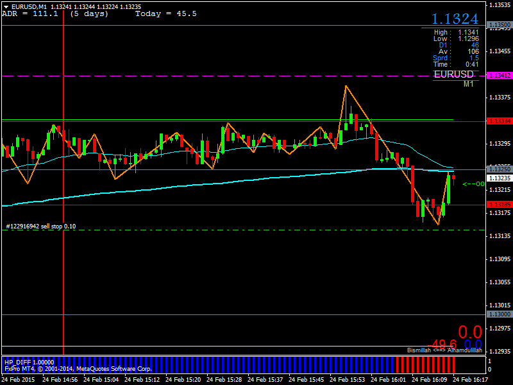Click the 24 Feb 15:37 time label
This screenshot has height=385, width=513.
click(x=265, y=380)
